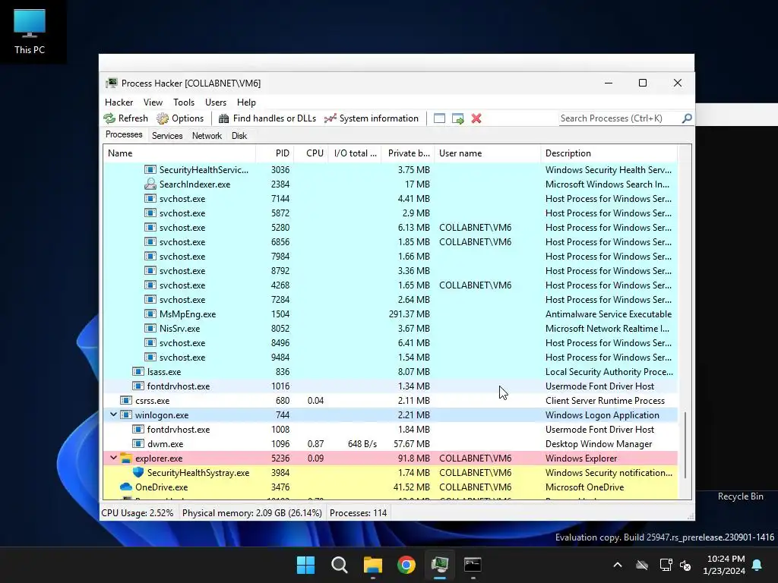Sort by User name column header

coord(487,153)
